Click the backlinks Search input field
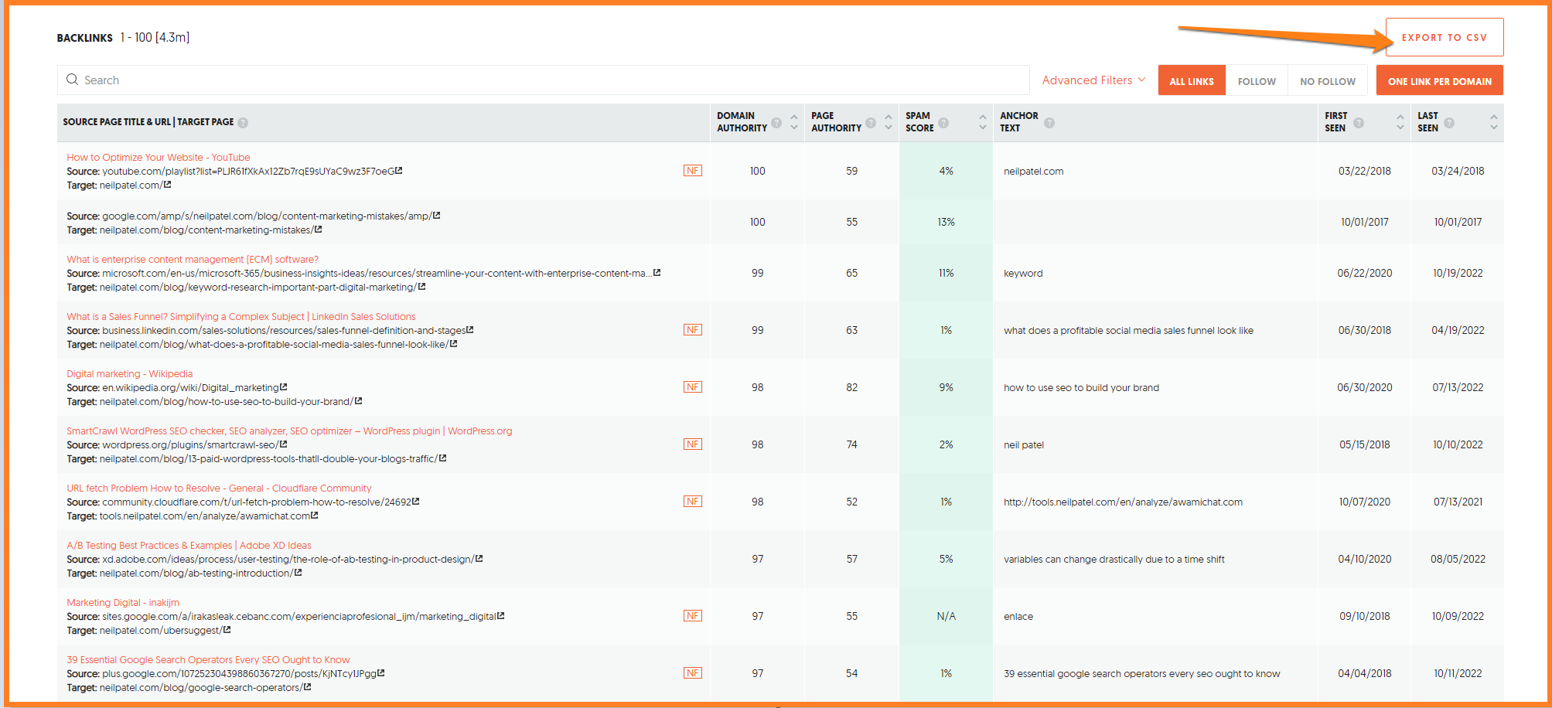The width and height of the screenshot is (1552, 708). [541, 80]
